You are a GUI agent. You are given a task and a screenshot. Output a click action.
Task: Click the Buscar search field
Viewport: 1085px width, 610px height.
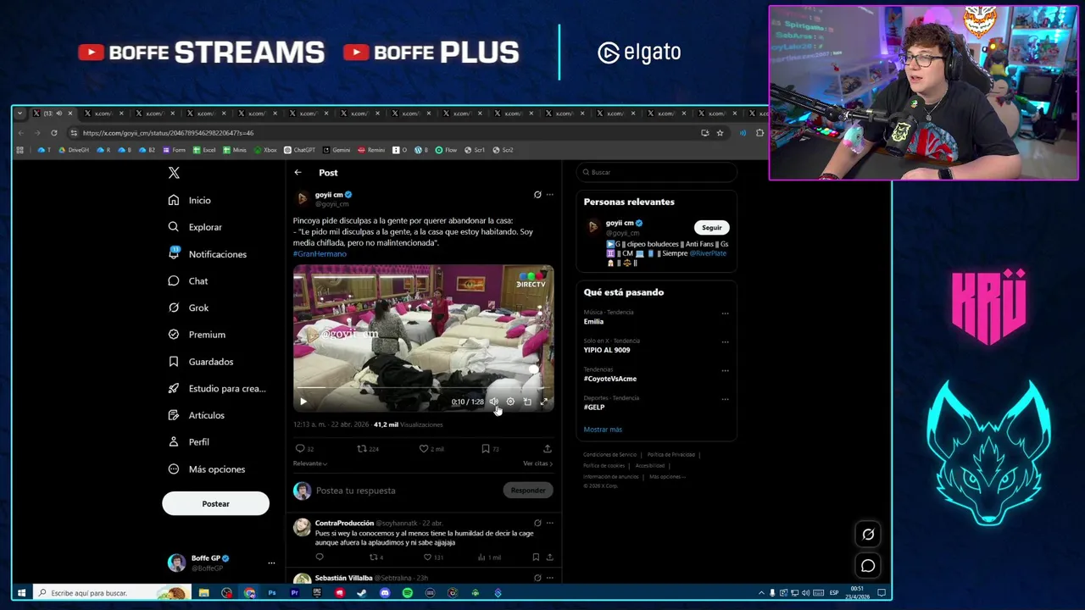657,172
